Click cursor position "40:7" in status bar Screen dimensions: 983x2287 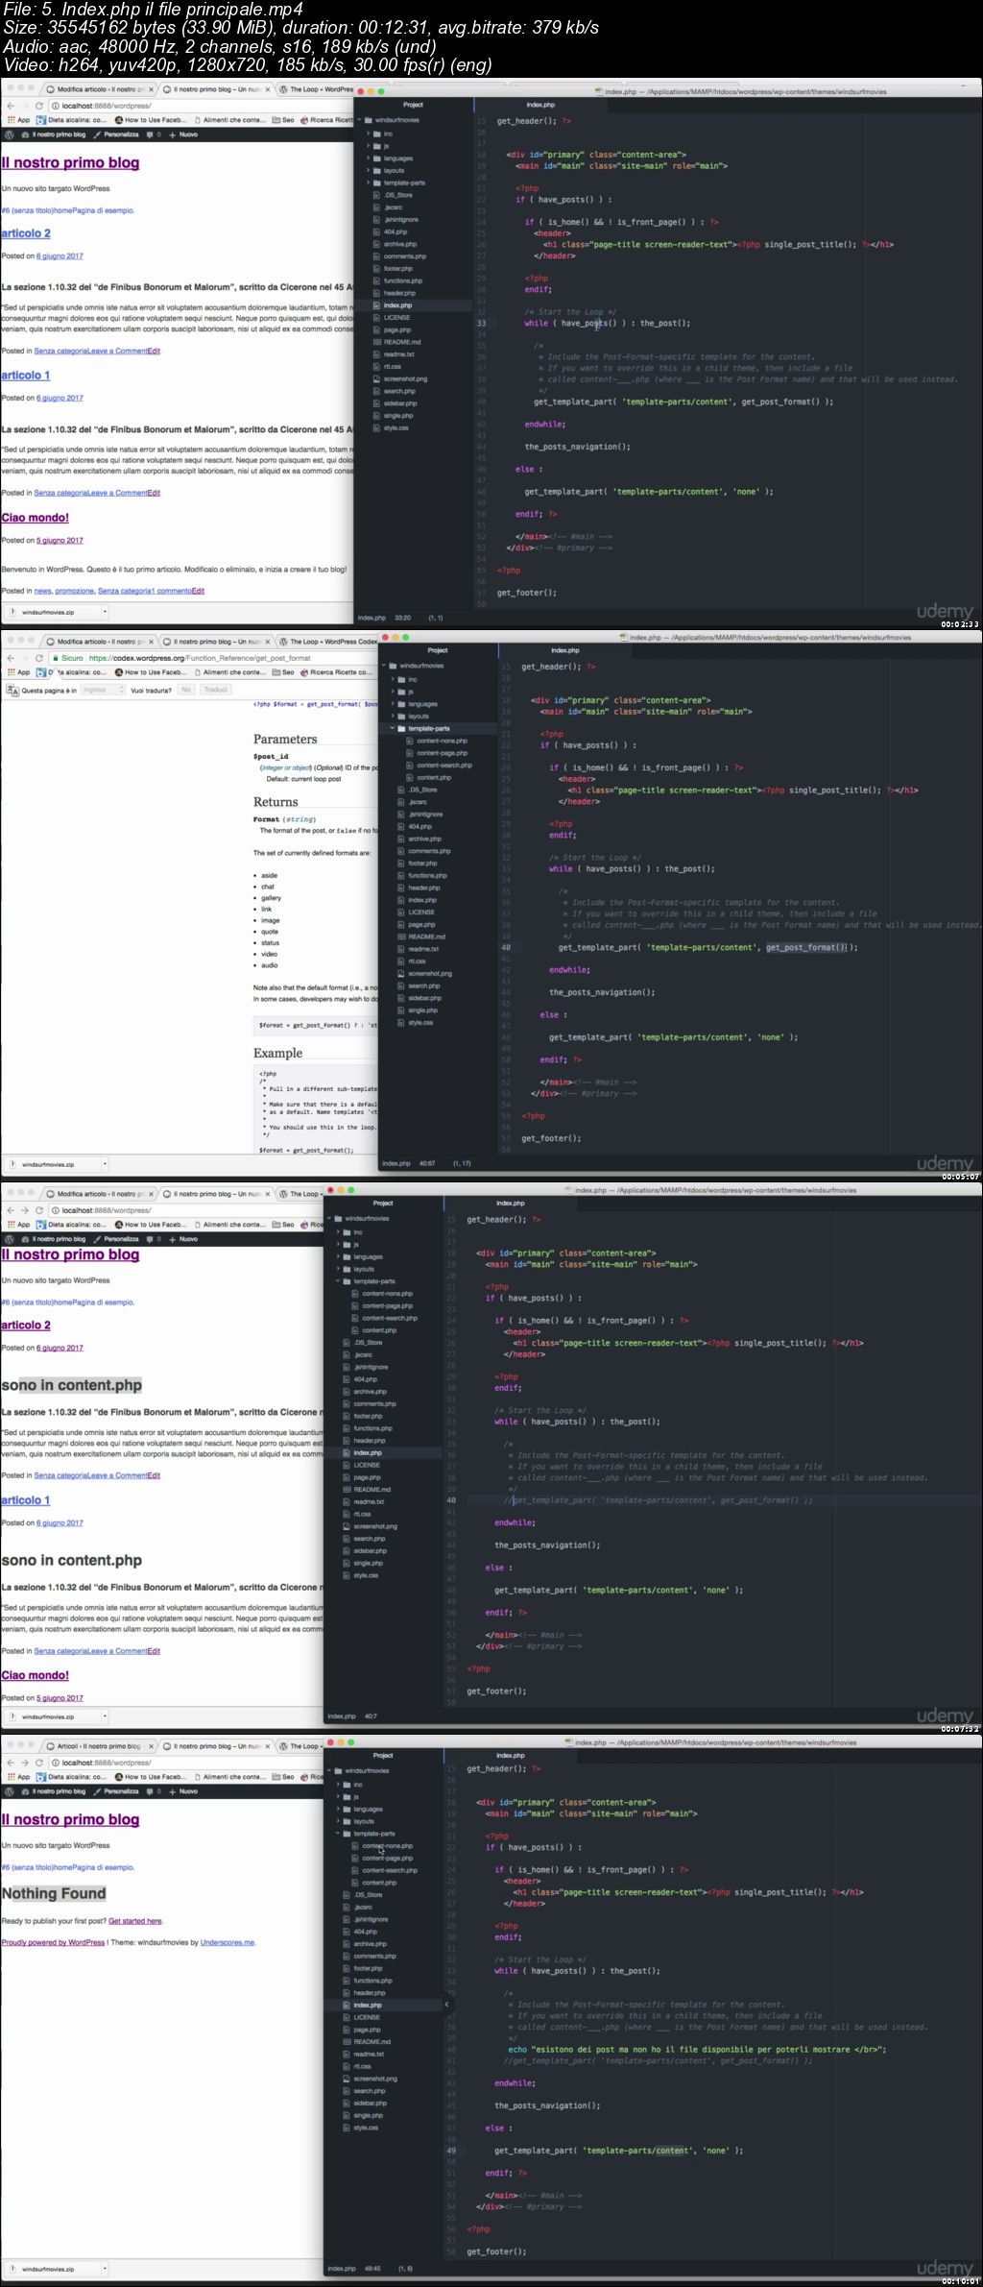tap(371, 1716)
